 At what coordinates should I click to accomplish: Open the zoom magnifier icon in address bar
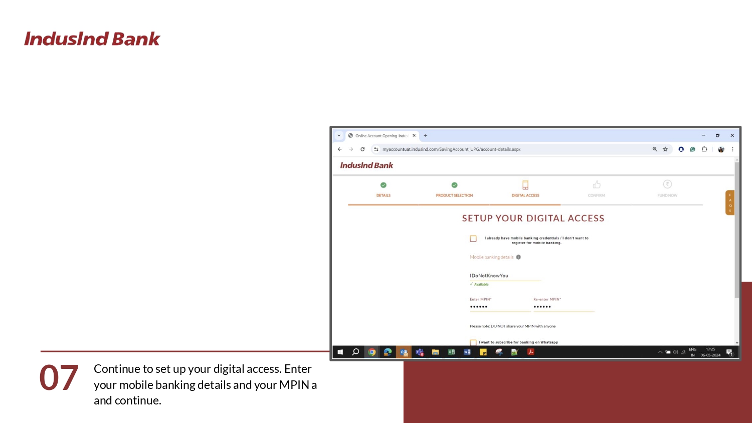click(655, 149)
